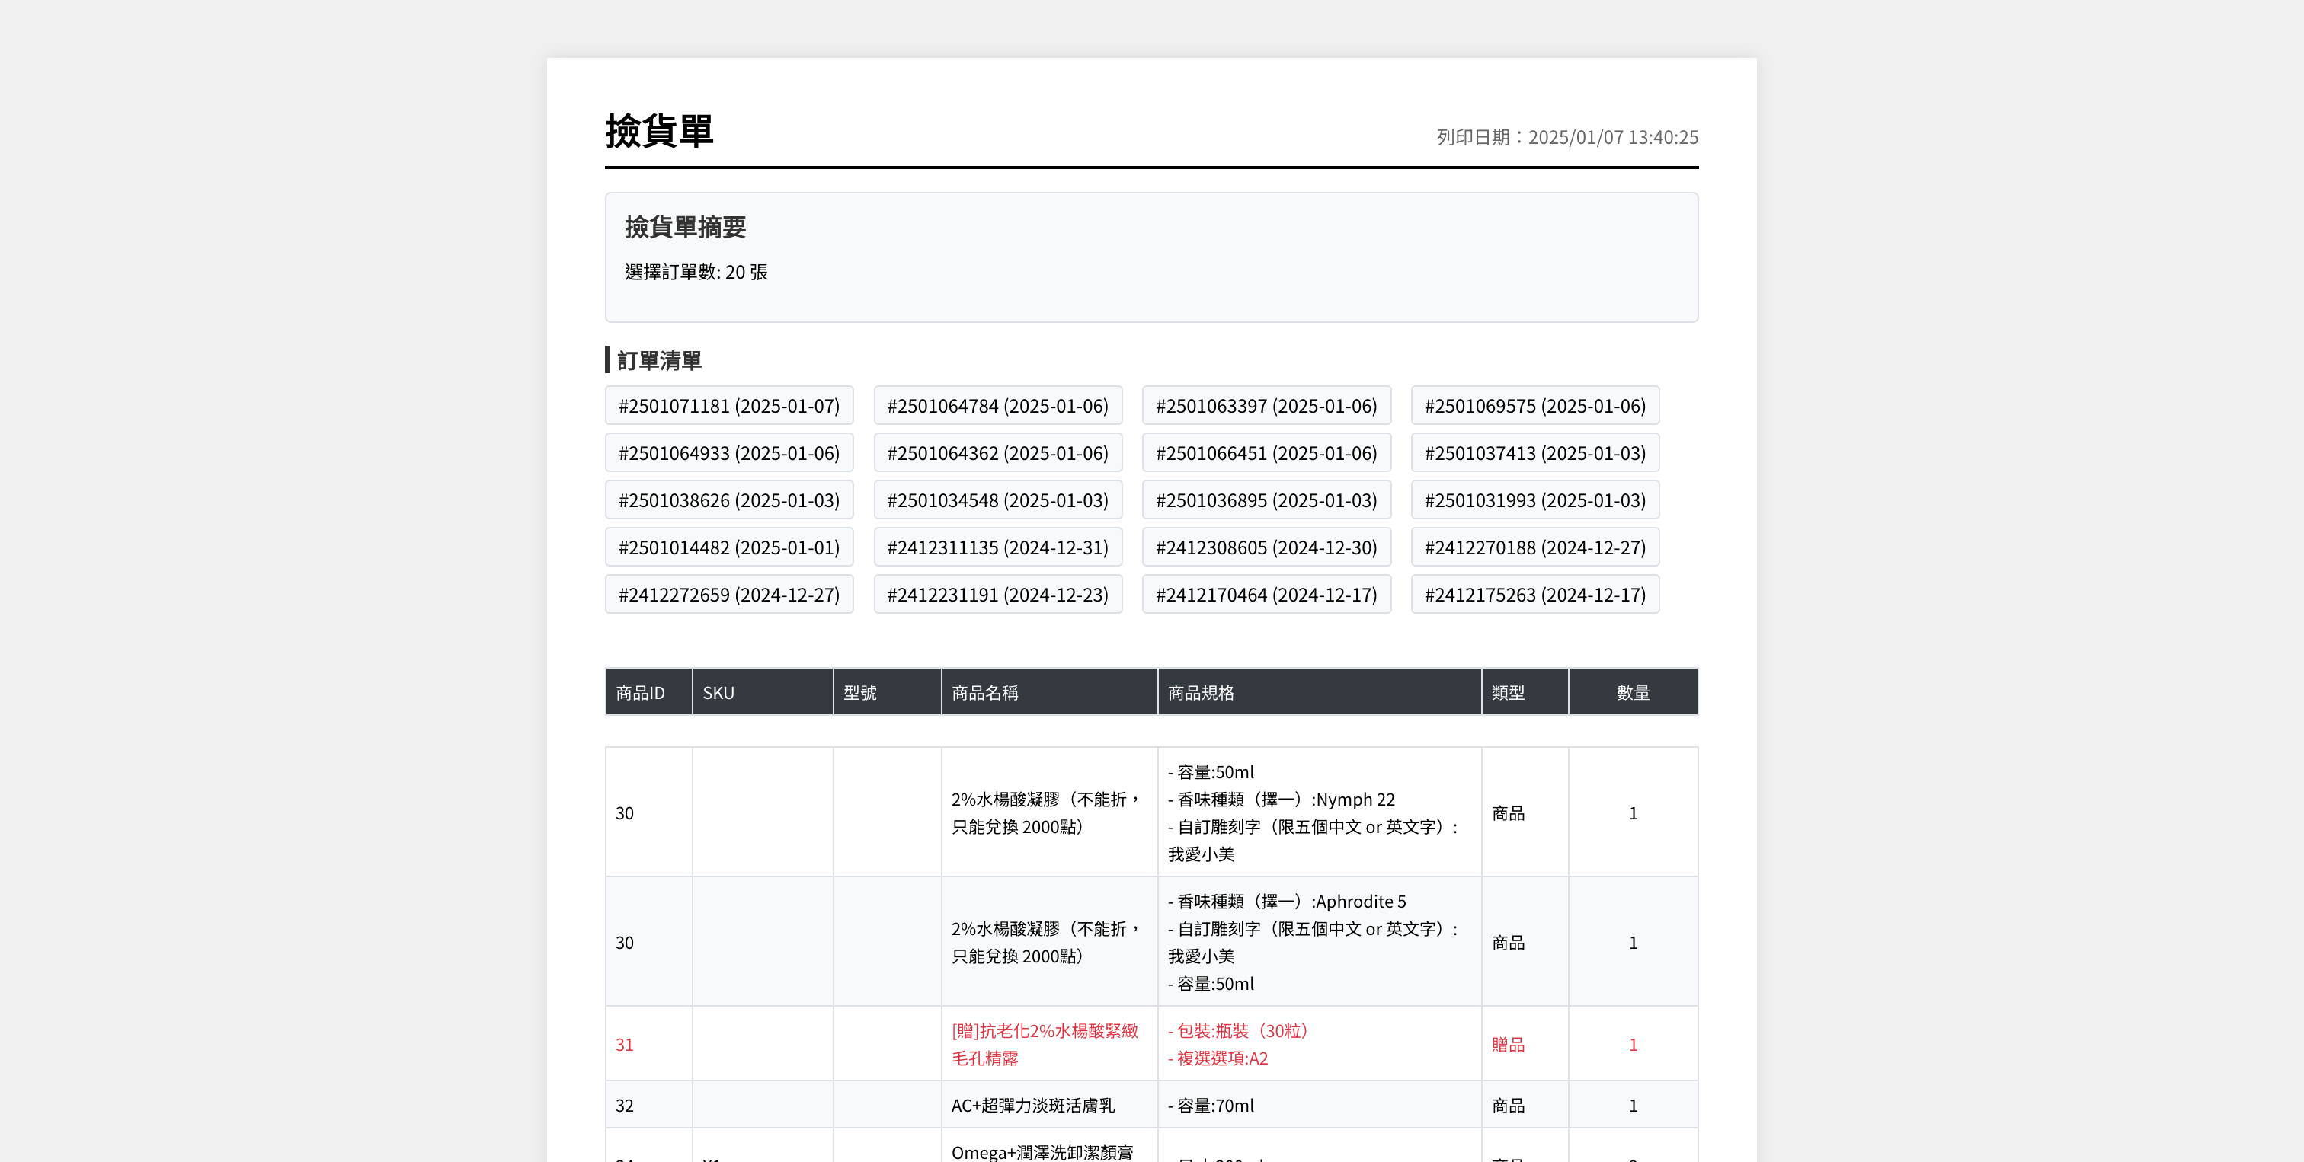Click 商品 type in the AC+ row

[1508, 1106]
